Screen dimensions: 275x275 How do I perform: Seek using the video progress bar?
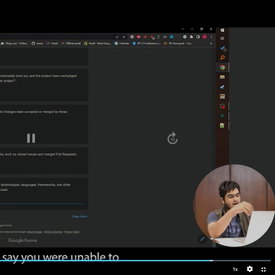[135, 261]
